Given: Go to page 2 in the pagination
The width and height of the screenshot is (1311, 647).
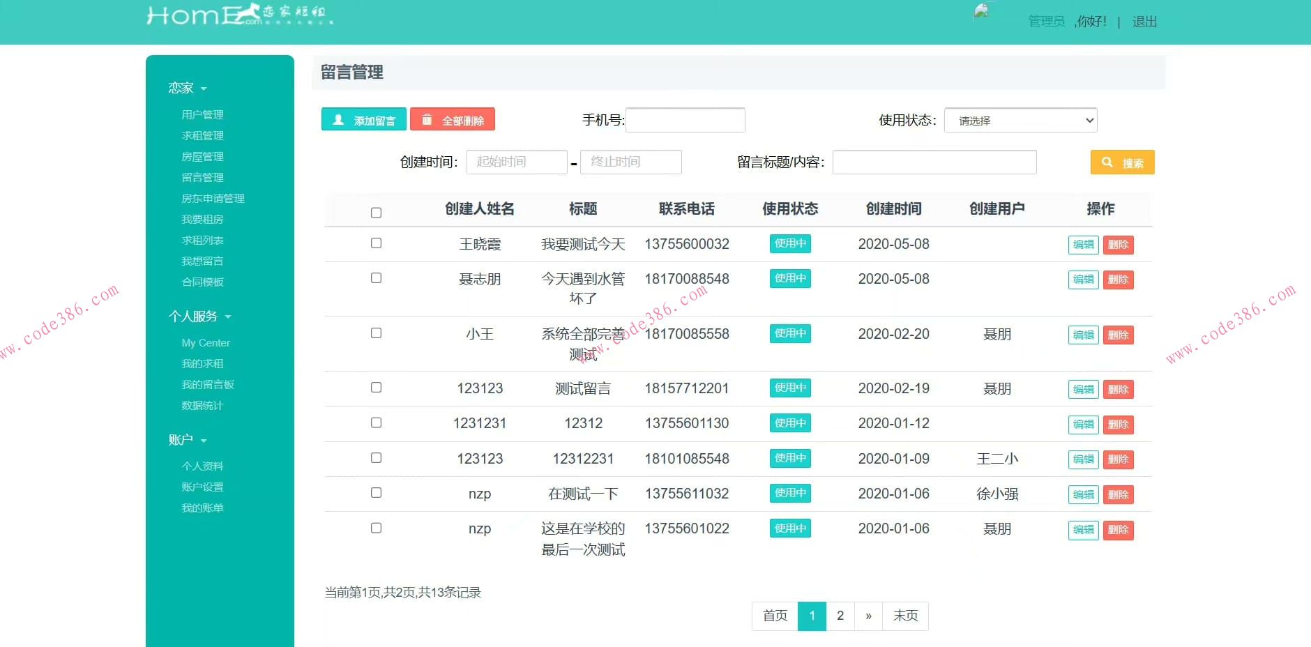Looking at the screenshot, I should pos(840,616).
